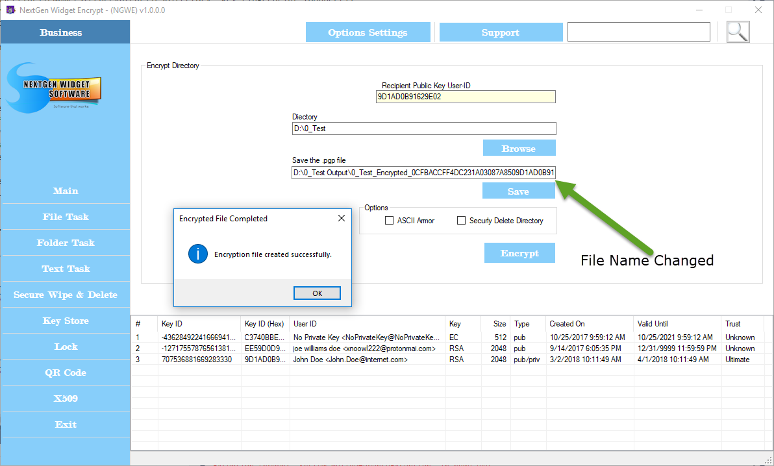Toggle Securly Delete Directory checkbox

coord(461,221)
